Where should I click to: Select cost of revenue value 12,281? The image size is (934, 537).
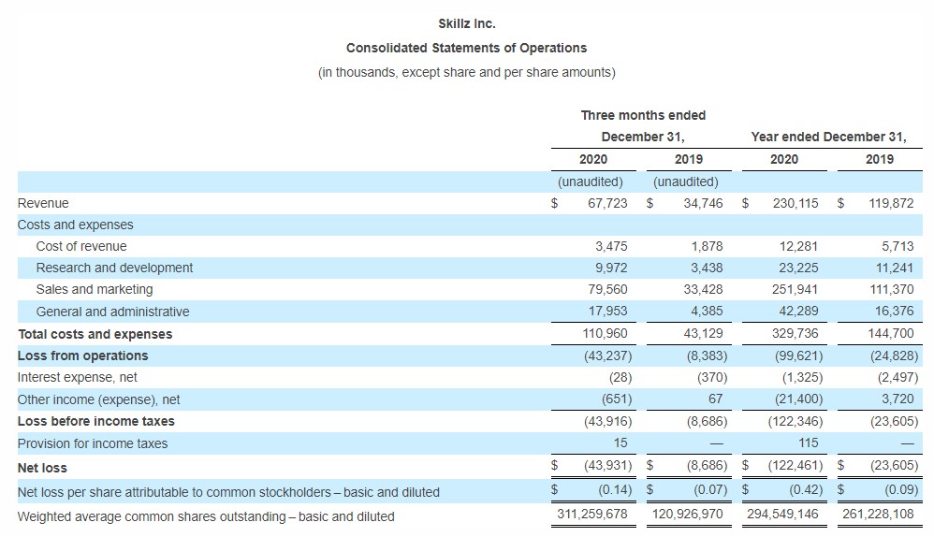798,246
